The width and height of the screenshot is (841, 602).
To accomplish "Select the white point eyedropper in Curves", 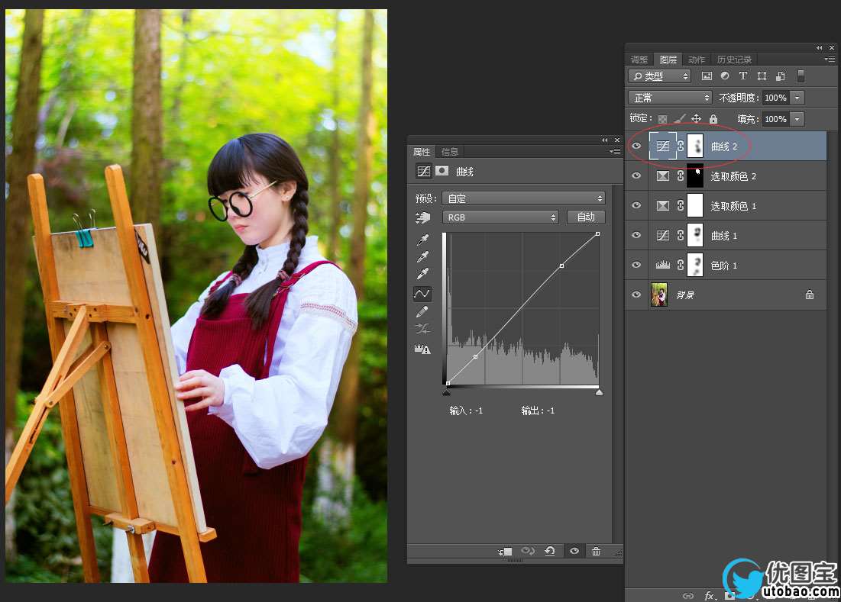I will 422,275.
